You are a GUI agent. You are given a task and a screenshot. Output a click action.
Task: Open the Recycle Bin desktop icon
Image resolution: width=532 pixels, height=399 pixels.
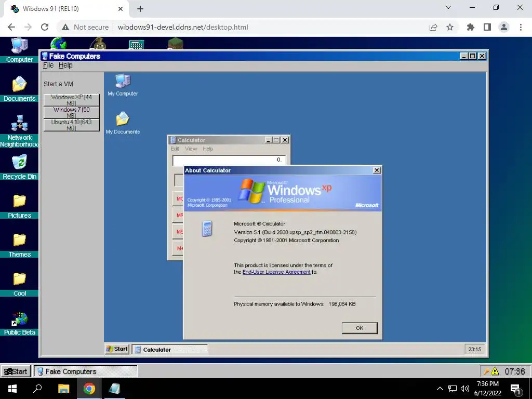pos(19,167)
